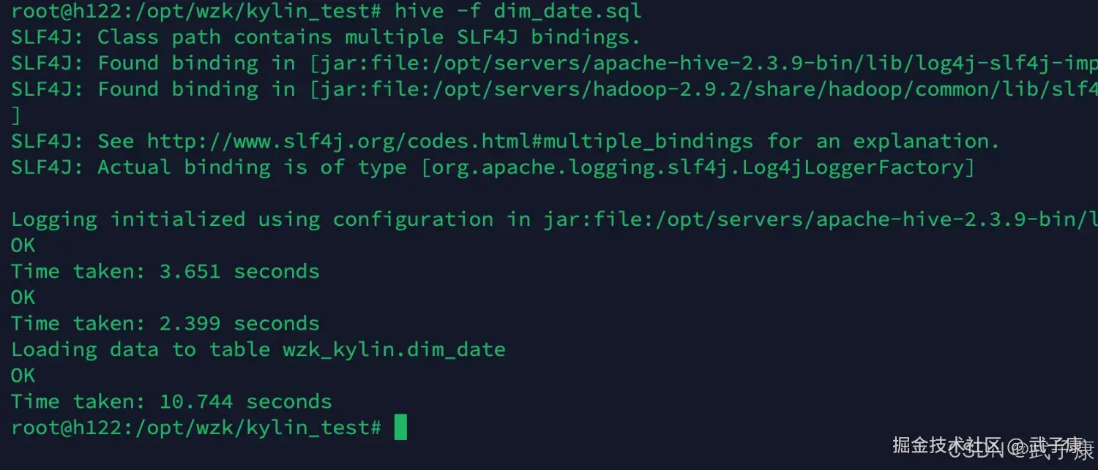Click the 掘金技术社区 watermark text

click(x=946, y=445)
